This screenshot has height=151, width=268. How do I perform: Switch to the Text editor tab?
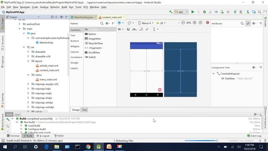point(85,110)
